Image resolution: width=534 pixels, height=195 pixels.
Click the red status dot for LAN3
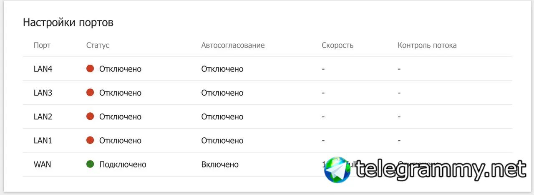coord(90,93)
